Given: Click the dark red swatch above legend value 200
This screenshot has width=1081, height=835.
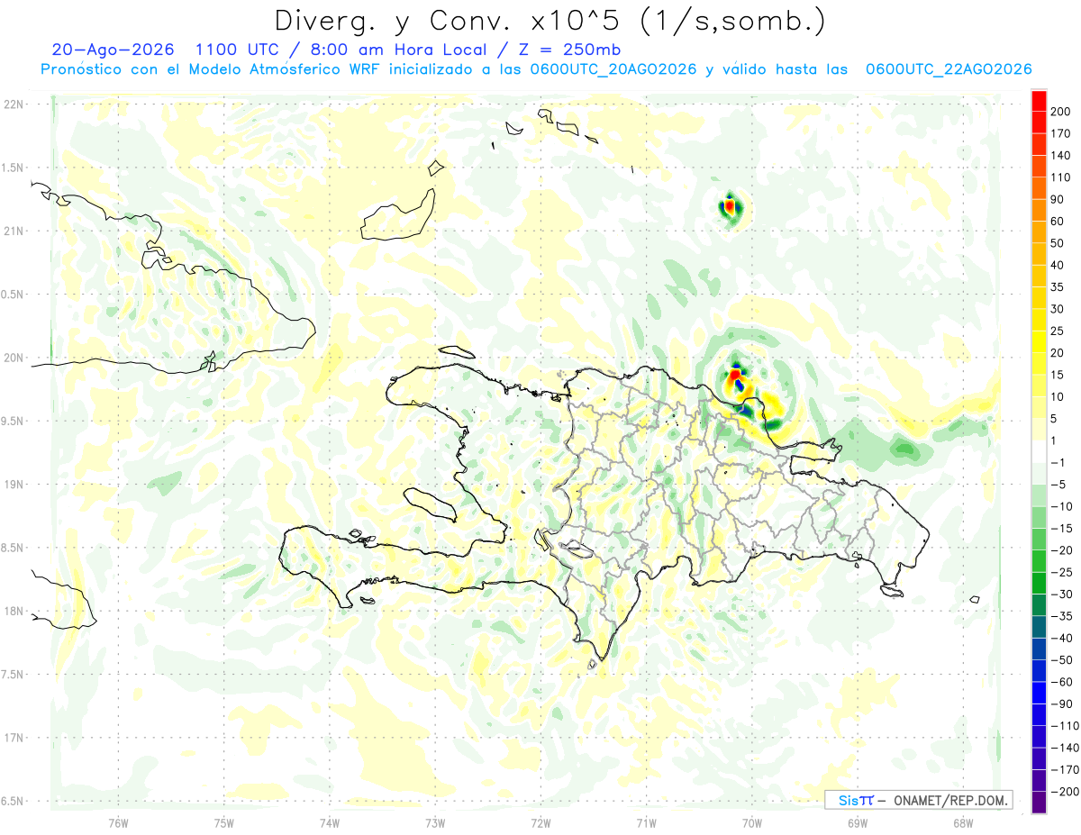Looking at the screenshot, I should pyautogui.click(x=1039, y=100).
